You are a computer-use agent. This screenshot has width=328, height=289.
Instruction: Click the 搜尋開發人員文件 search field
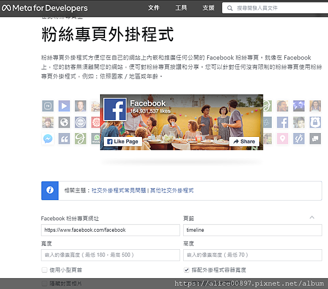pyautogui.click(x=275, y=8)
